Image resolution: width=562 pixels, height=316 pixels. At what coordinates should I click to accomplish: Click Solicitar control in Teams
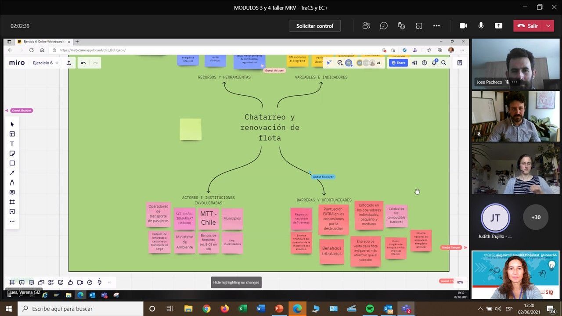(315, 26)
